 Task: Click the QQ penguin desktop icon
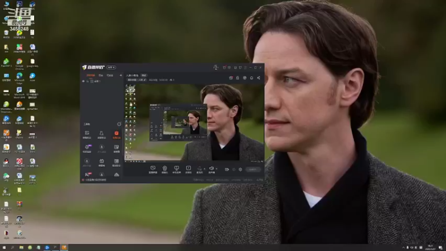coord(6,163)
